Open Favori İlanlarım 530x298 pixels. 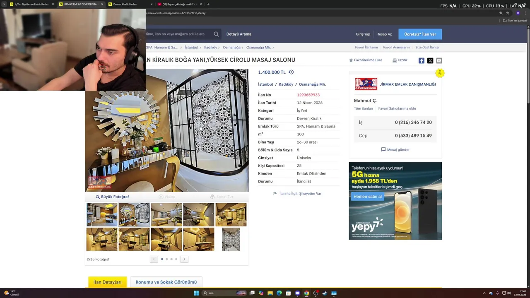(x=366, y=47)
